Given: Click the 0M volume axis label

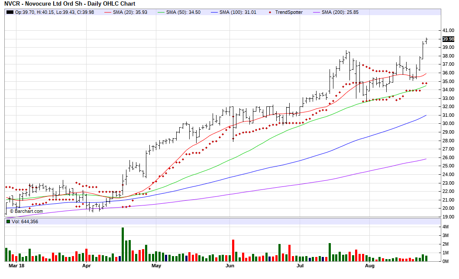Looking at the screenshot, I should [446, 261].
